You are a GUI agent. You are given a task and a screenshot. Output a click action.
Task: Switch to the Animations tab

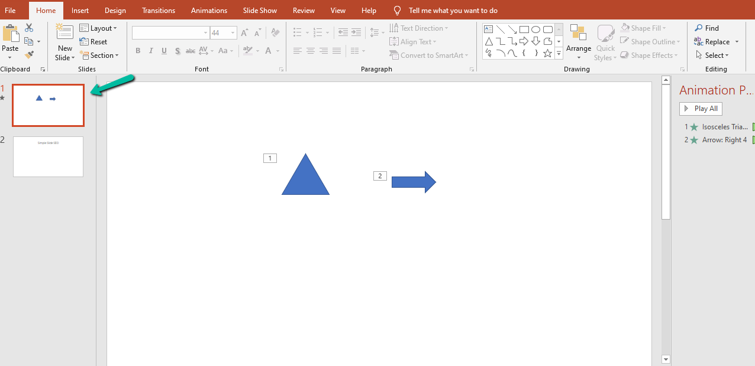209,10
